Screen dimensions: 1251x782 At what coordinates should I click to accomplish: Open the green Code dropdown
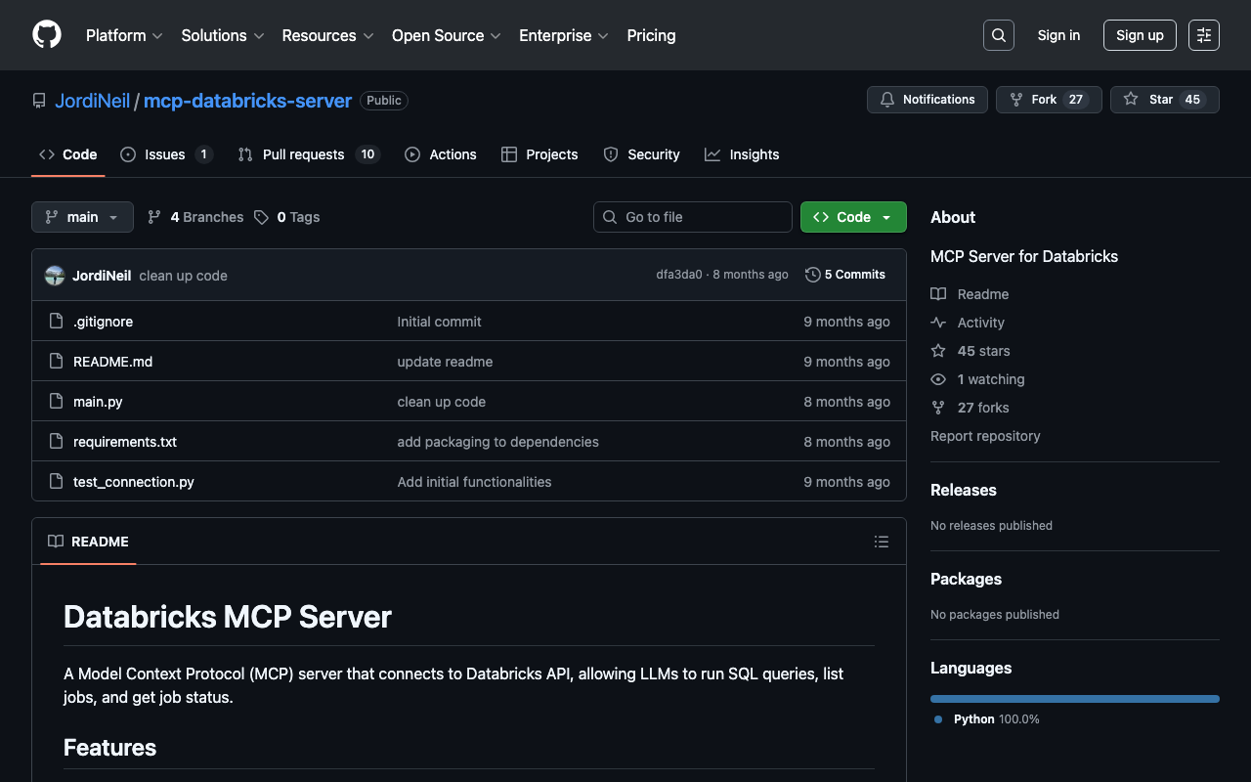pyautogui.click(x=852, y=217)
